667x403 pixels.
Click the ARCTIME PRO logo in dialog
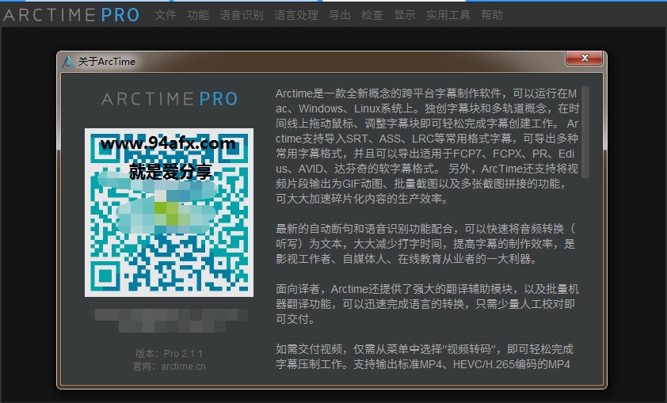(x=170, y=99)
